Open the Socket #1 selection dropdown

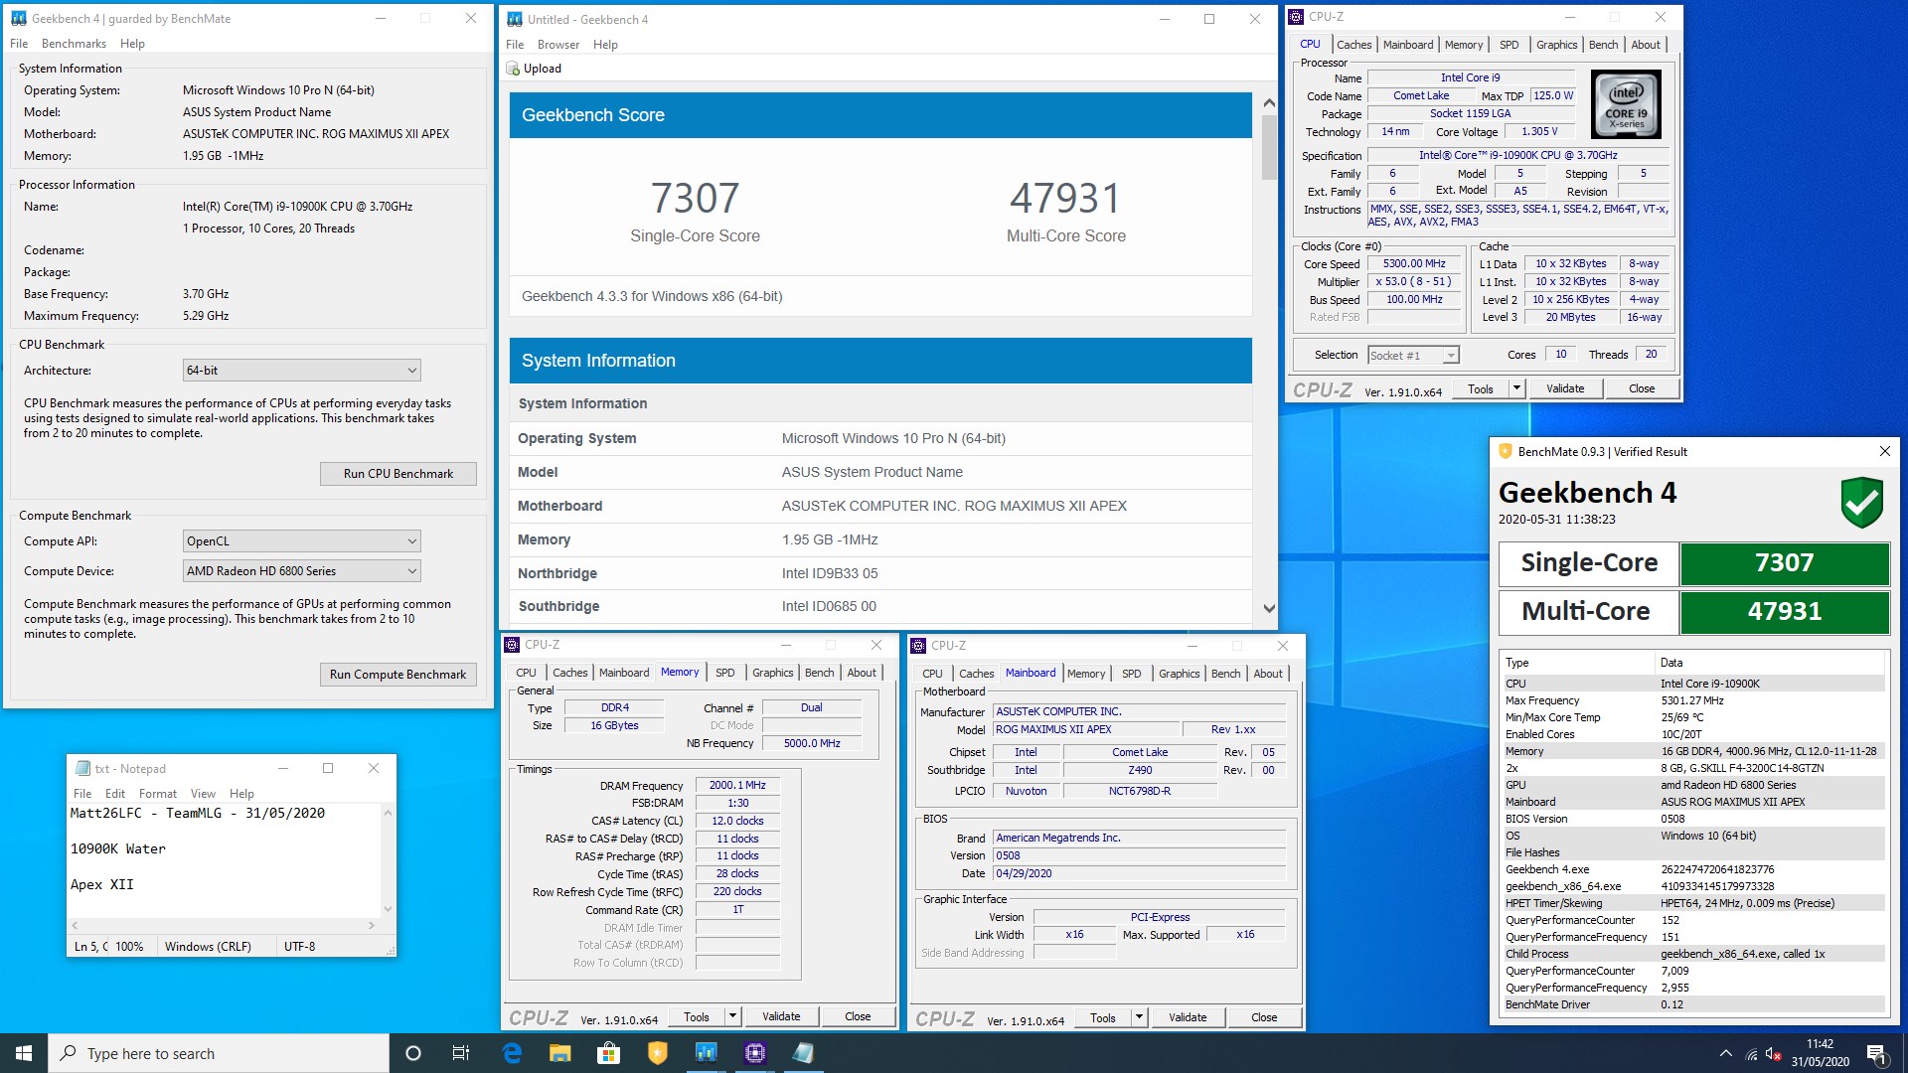point(1412,356)
